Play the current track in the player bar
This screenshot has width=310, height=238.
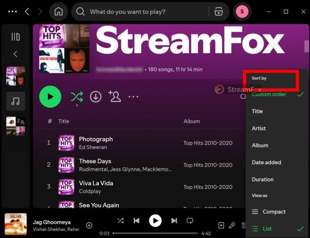pos(155,220)
